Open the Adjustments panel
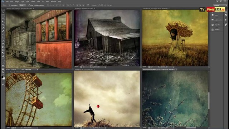Image resolution: width=229 pixels, height=129 pixels. pos(217,20)
